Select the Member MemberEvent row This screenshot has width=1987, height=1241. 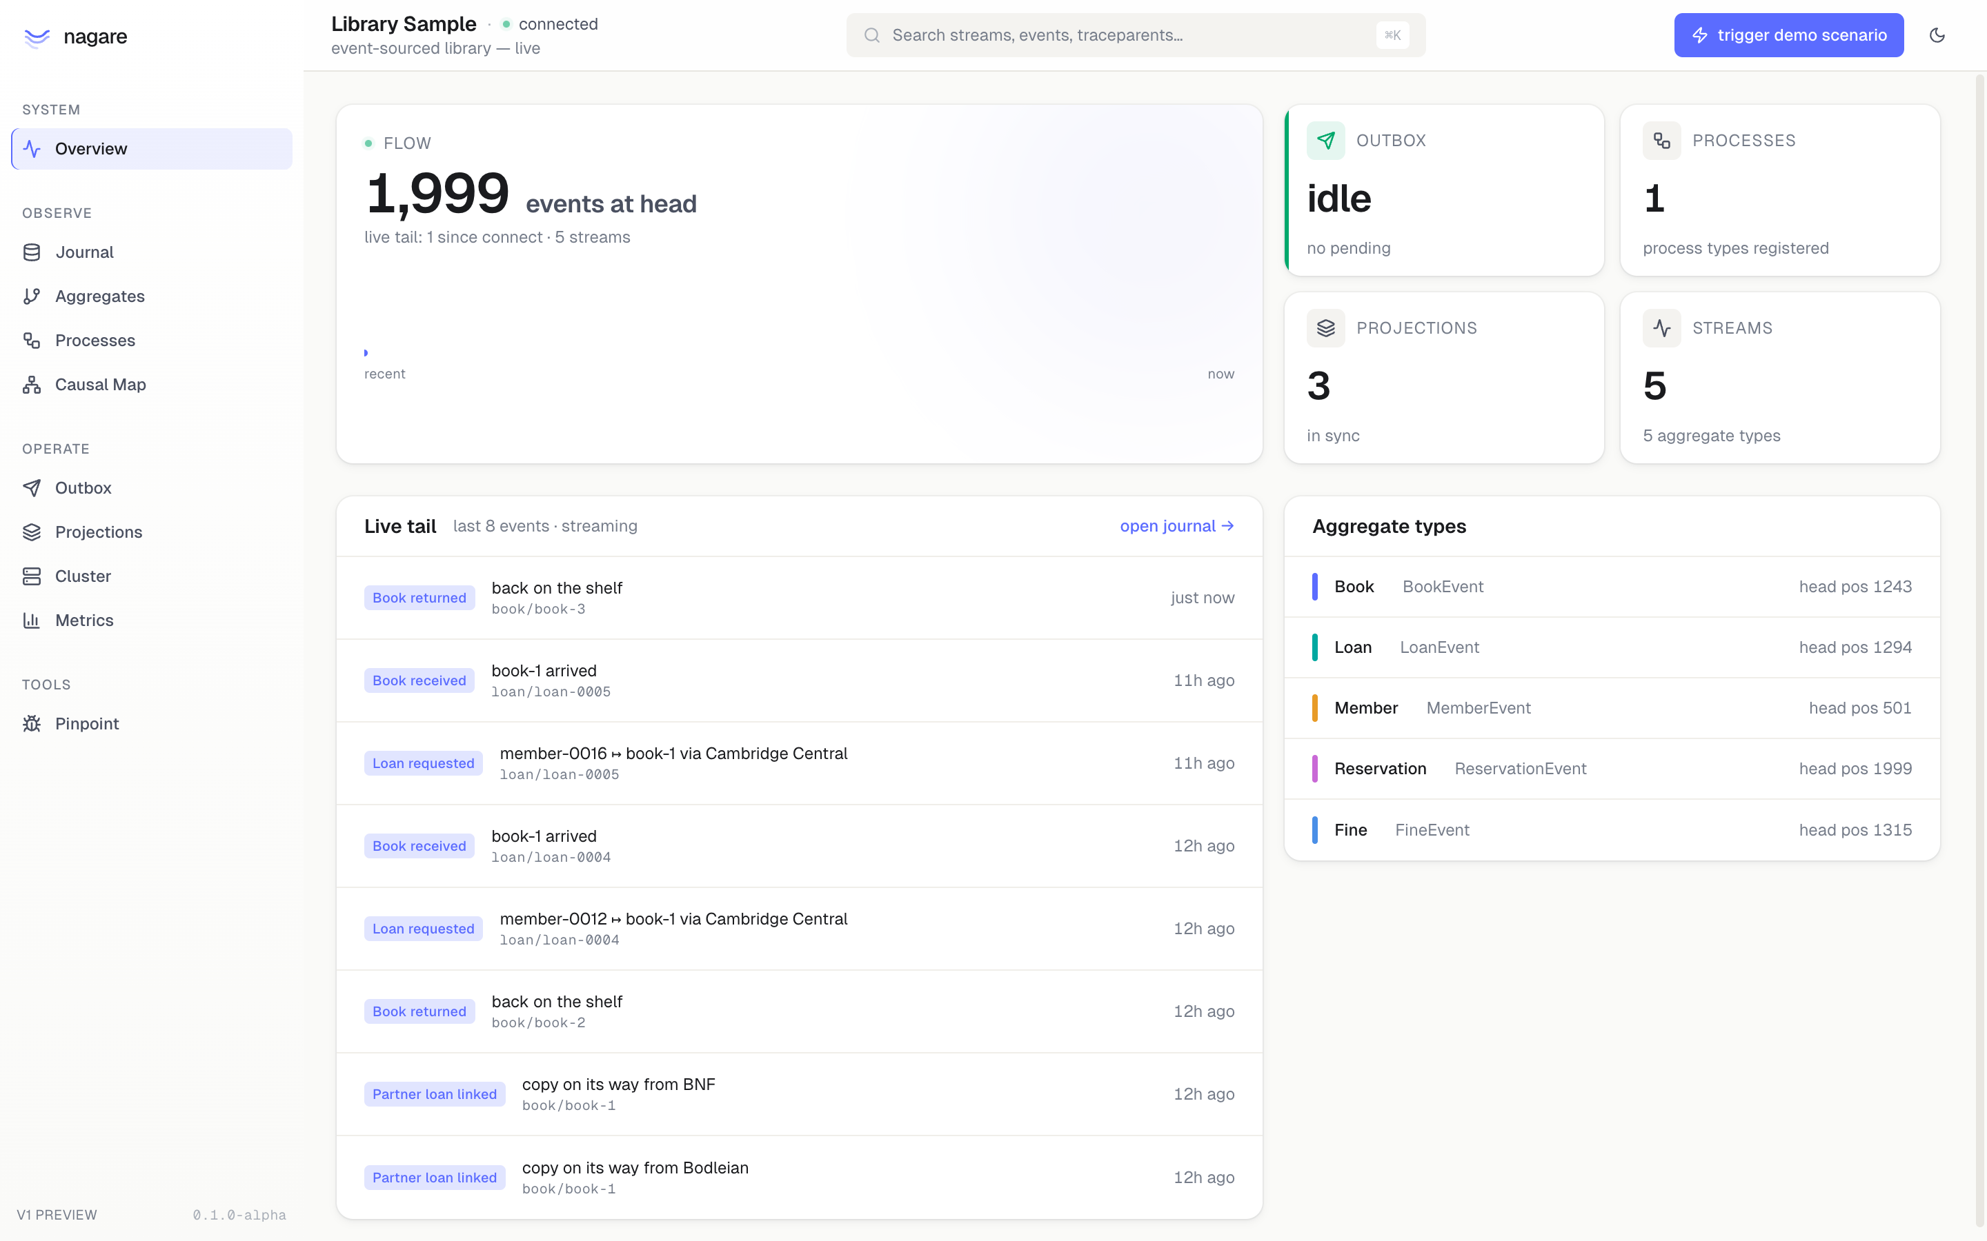pos(1612,708)
